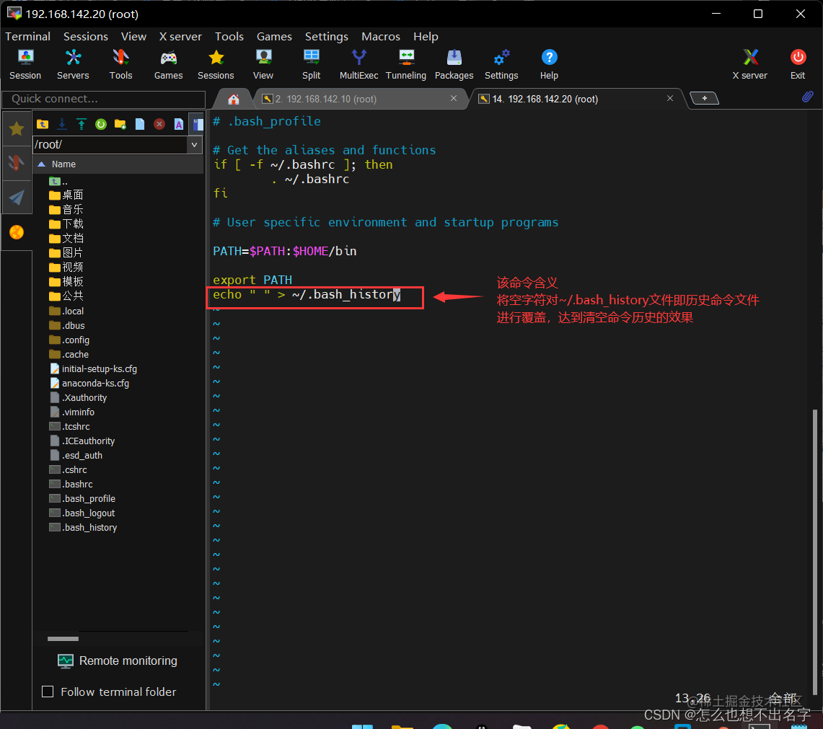823x729 pixels.
Task: Open the Sftp orange globe sidebar tab
Action: 17,232
